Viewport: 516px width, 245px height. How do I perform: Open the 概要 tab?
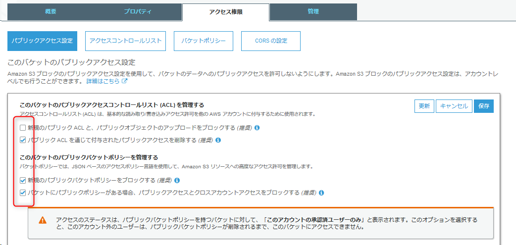point(51,11)
